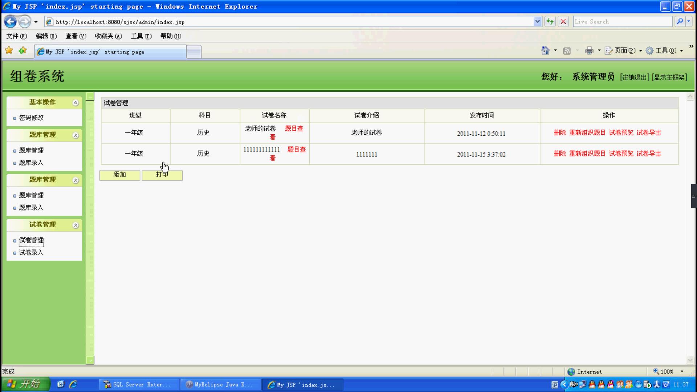Open 密码修改 sidebar item
The image size is (697, 392).
pos(31,118)
